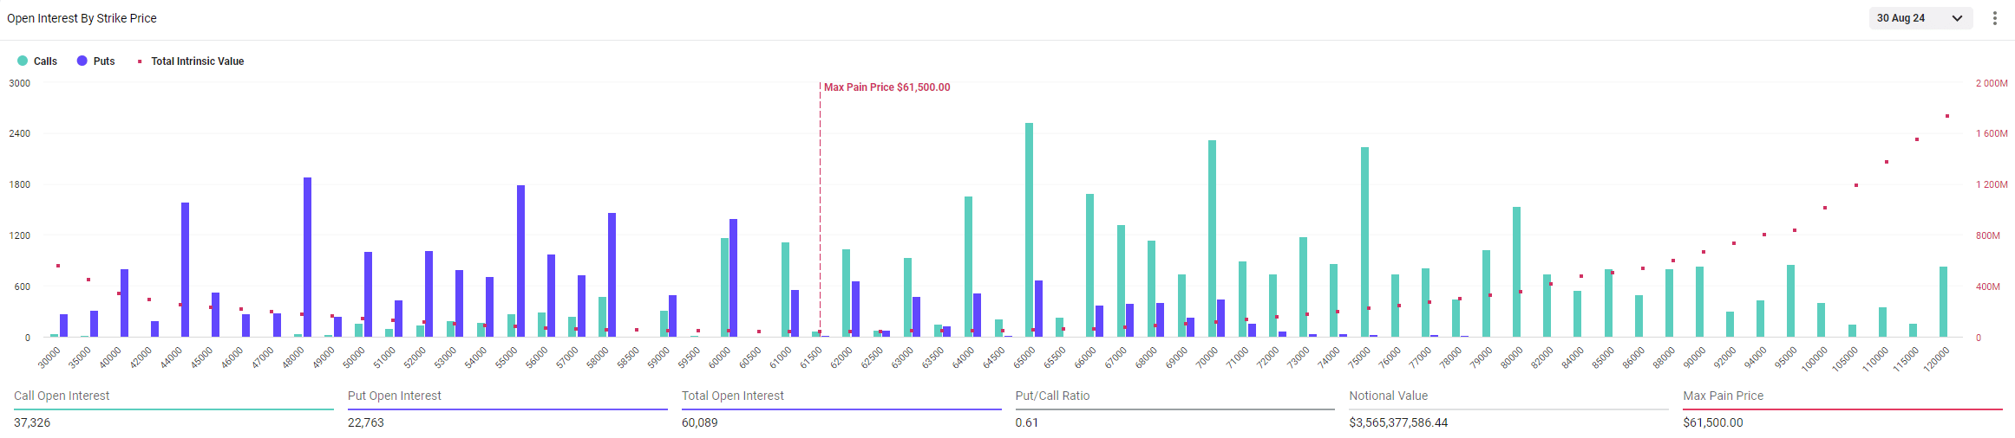Click the puts bar at strike 44000
The image size is (2015, 438).
[x=186, y=270]
